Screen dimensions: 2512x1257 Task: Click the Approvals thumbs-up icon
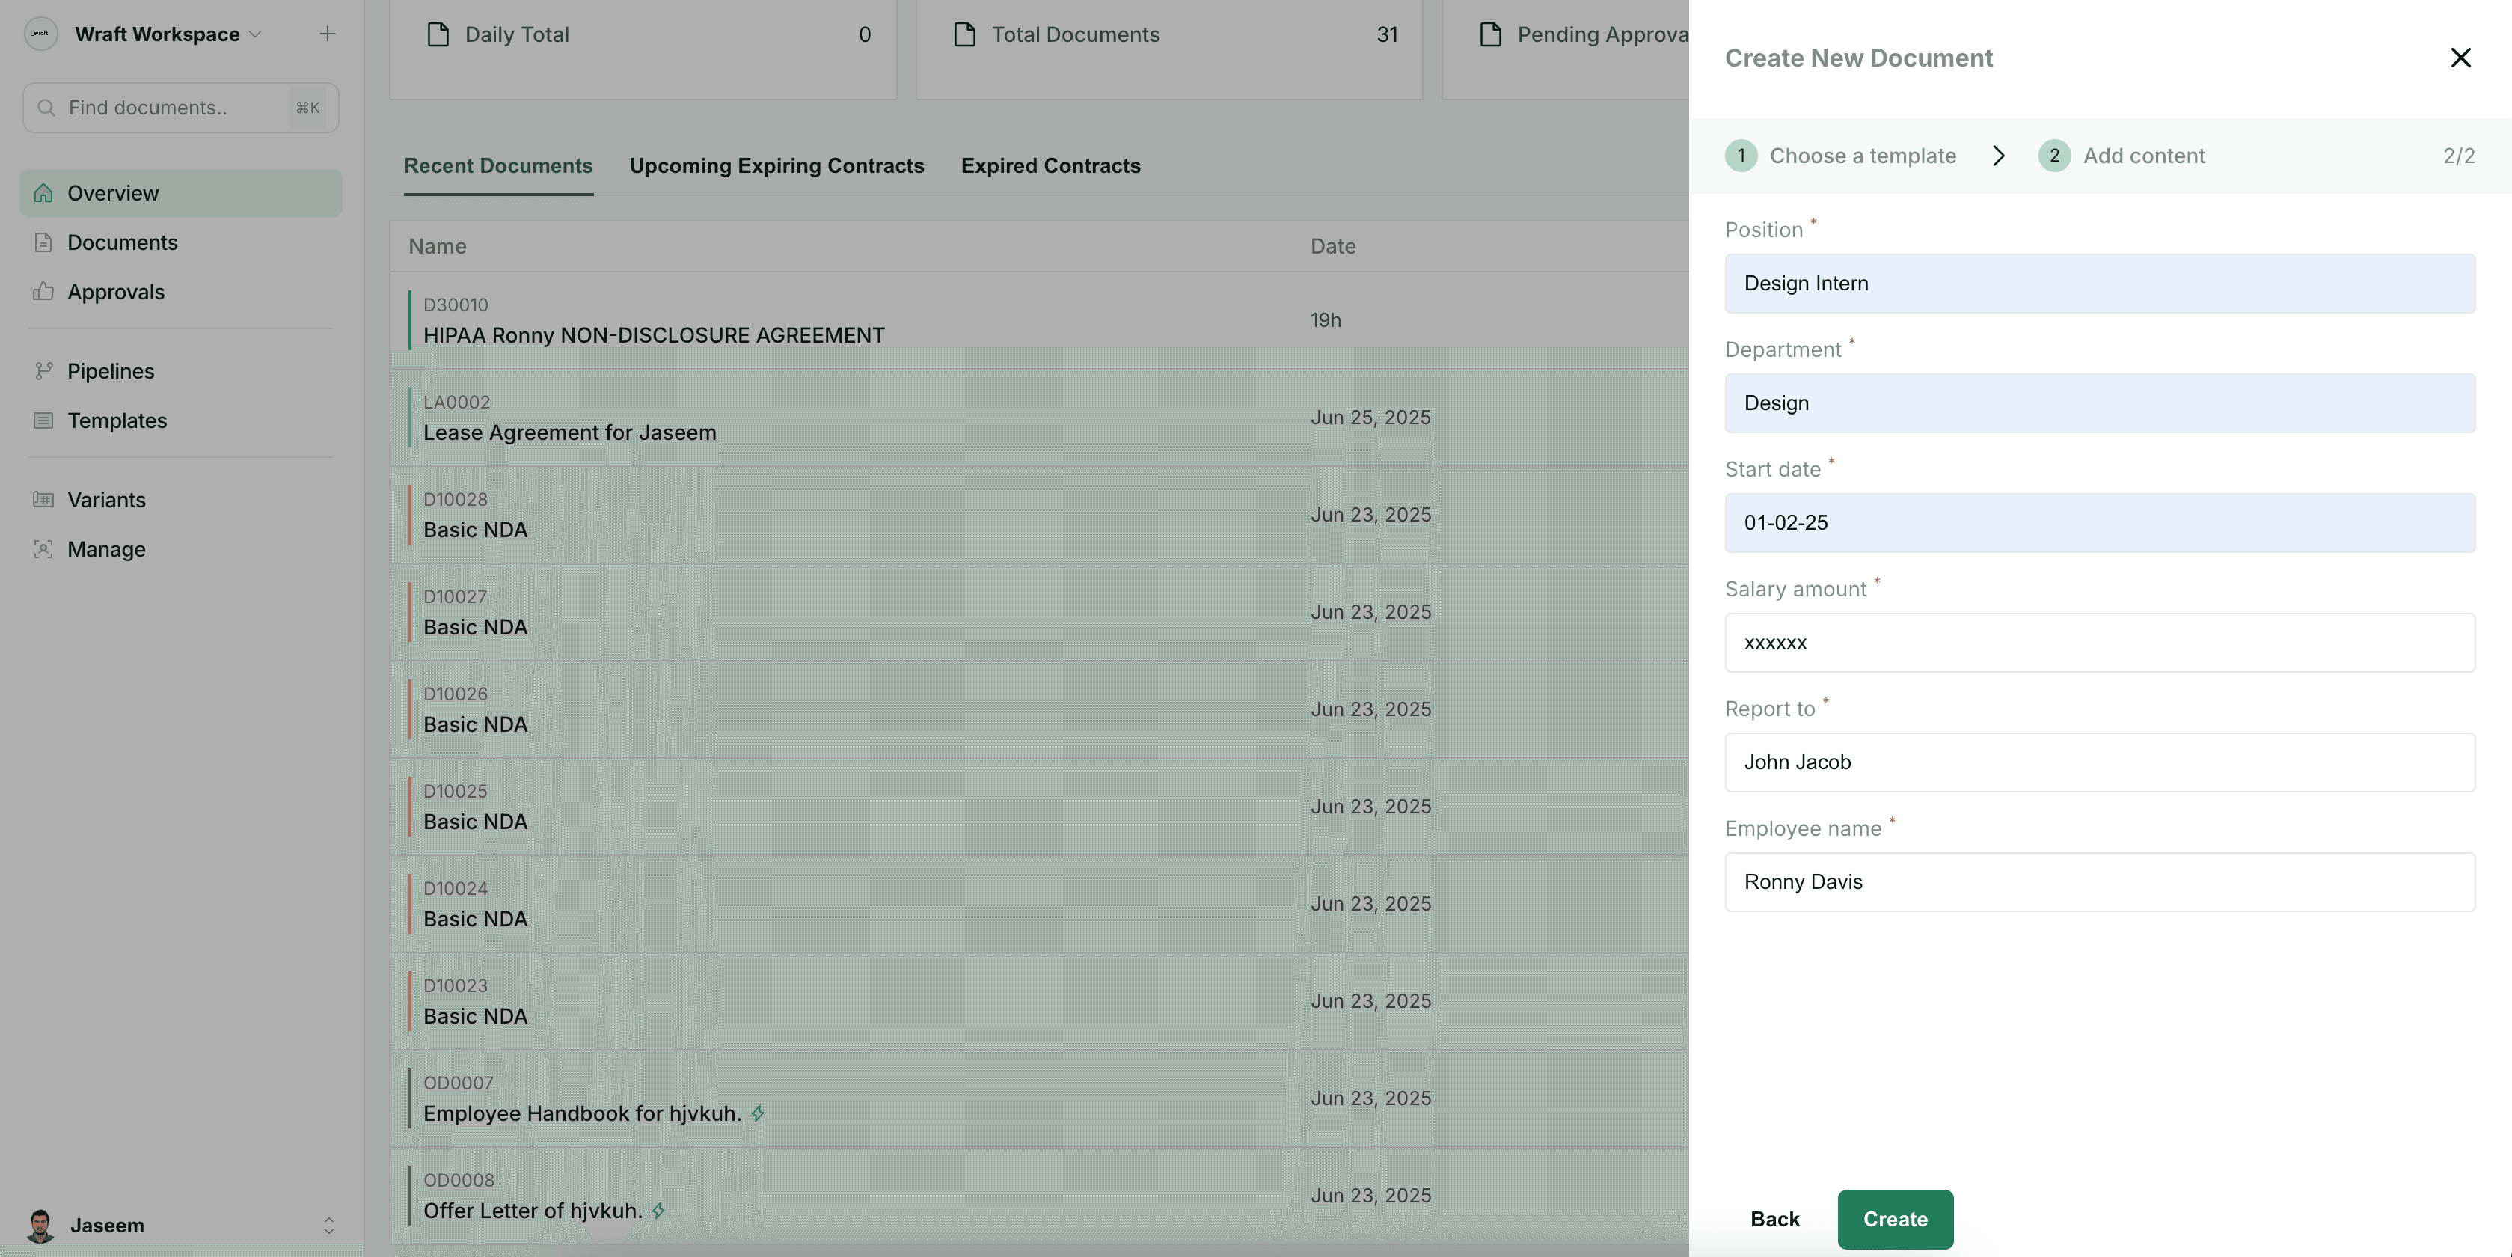pyautogui.click(x=43, y=290)
